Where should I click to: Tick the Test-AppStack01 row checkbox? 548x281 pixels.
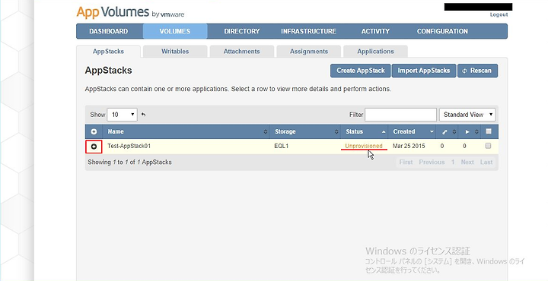488,146
